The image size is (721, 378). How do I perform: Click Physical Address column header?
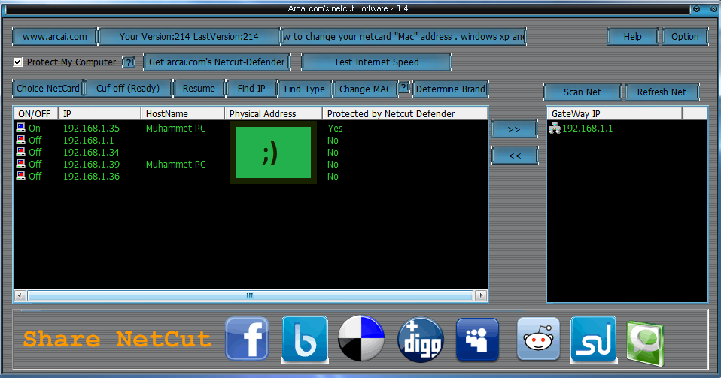[x=274, y=113]
